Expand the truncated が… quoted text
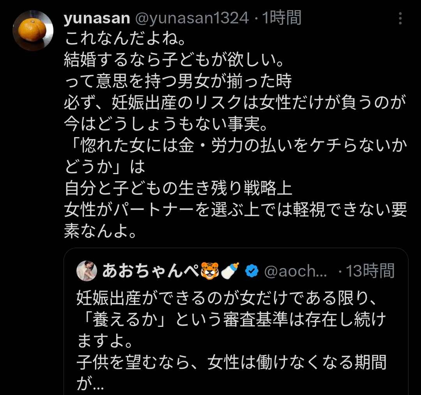 89,384
